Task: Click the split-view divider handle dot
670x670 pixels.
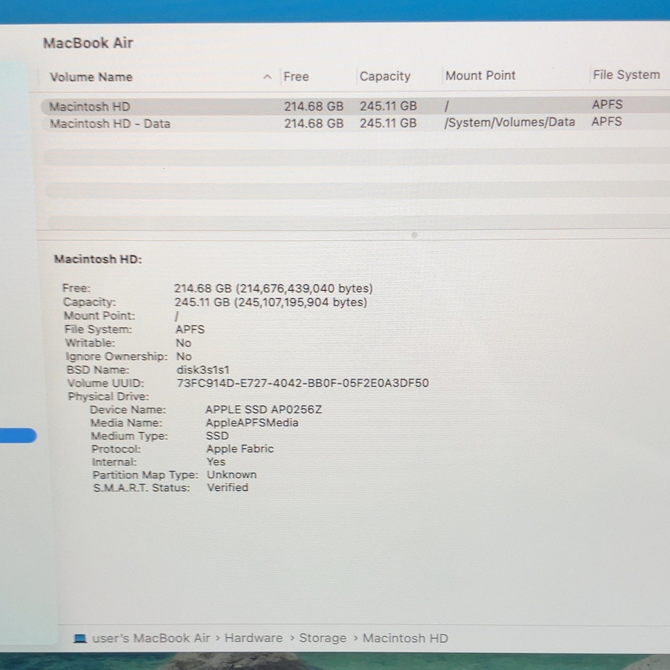Action: [414, 235]
